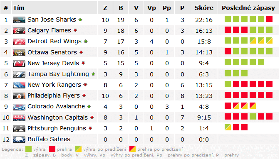Click the Detroit Red Wings logo
The width and height of the screenshot is (280, 159).
tap(19, 42)
